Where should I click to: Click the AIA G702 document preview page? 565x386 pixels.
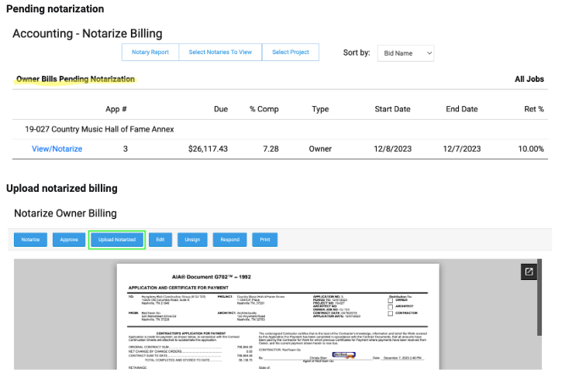click(277, 325)
